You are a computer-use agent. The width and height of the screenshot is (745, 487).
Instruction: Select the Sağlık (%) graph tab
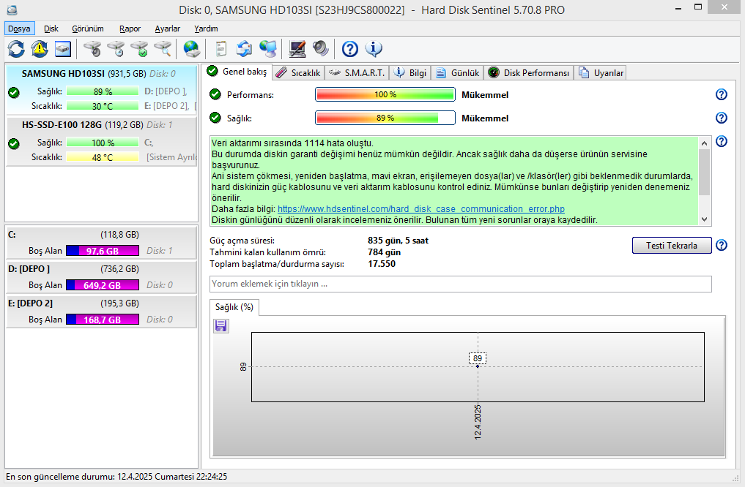(x=234, y=307)
